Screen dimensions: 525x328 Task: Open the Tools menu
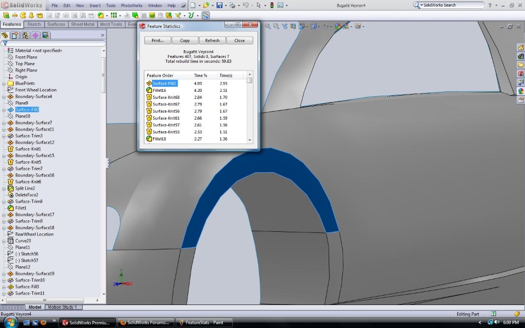click(x=110, y=5)
